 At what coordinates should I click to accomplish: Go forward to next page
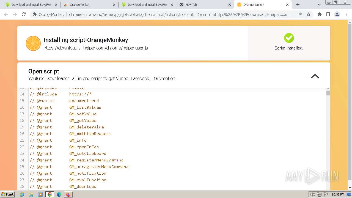15,14
